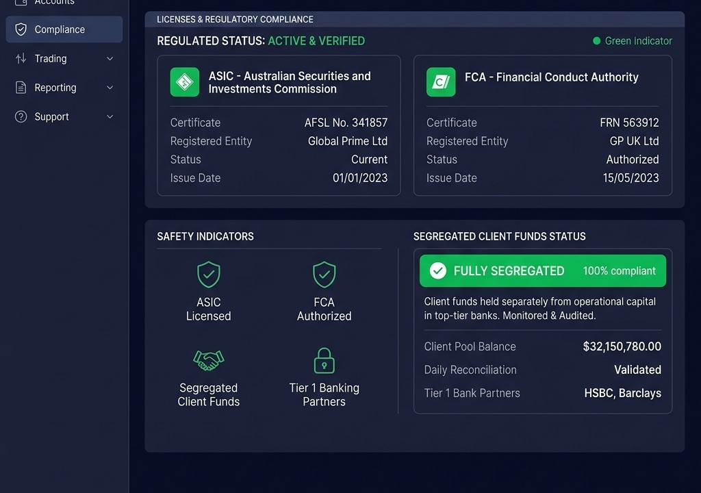Viewport: 701px width, 493px height.
Task: Click the Fully Segregated checkmark circle icon
Action: click(x=437, y=270)
